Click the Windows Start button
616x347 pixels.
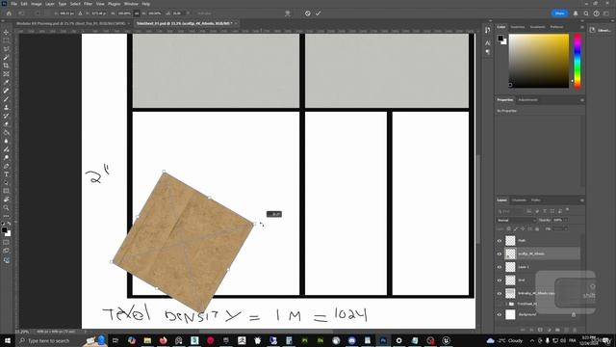[x=7, y=340]
